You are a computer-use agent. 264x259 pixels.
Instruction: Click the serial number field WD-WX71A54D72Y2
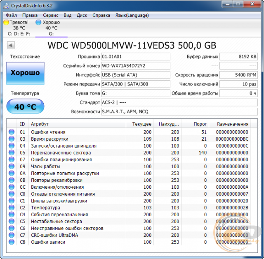[136, 66]
